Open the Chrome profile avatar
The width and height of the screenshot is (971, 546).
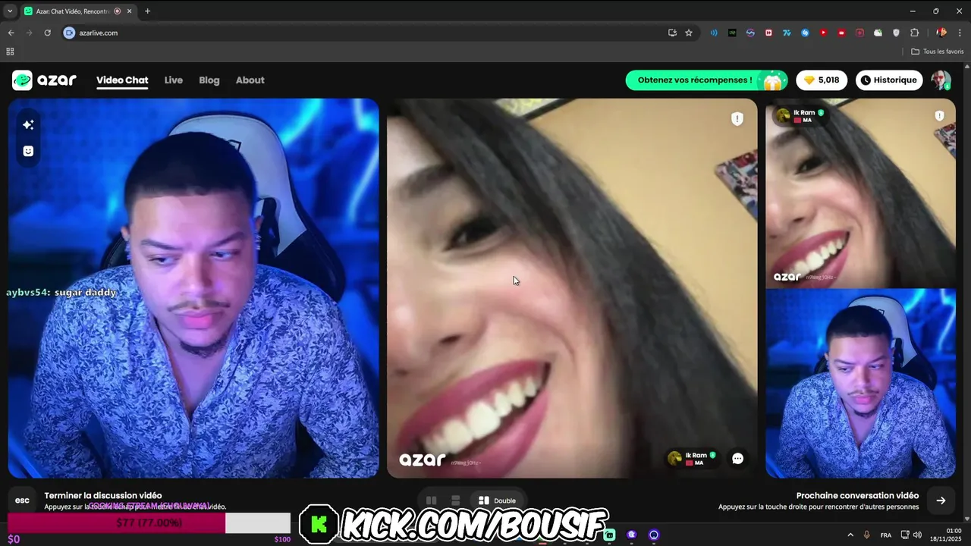(941, 33)
